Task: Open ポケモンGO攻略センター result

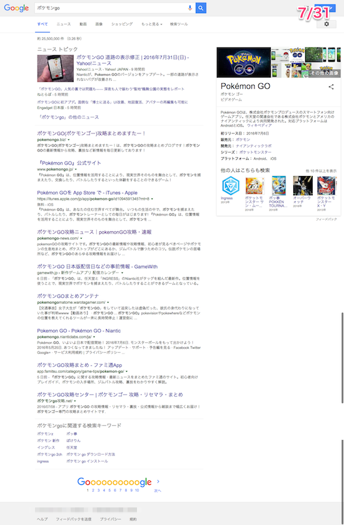Action: [110, 395]
